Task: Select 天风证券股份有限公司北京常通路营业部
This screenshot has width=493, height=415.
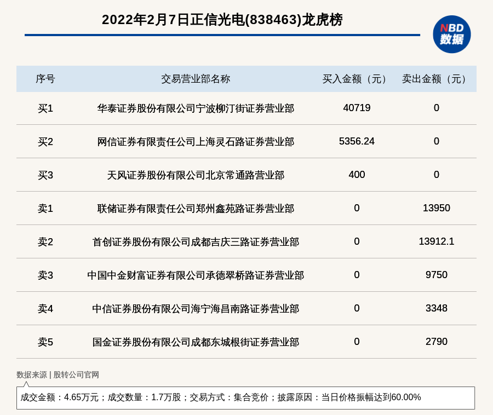Action: pyautogui.click(x=196, y=175)
